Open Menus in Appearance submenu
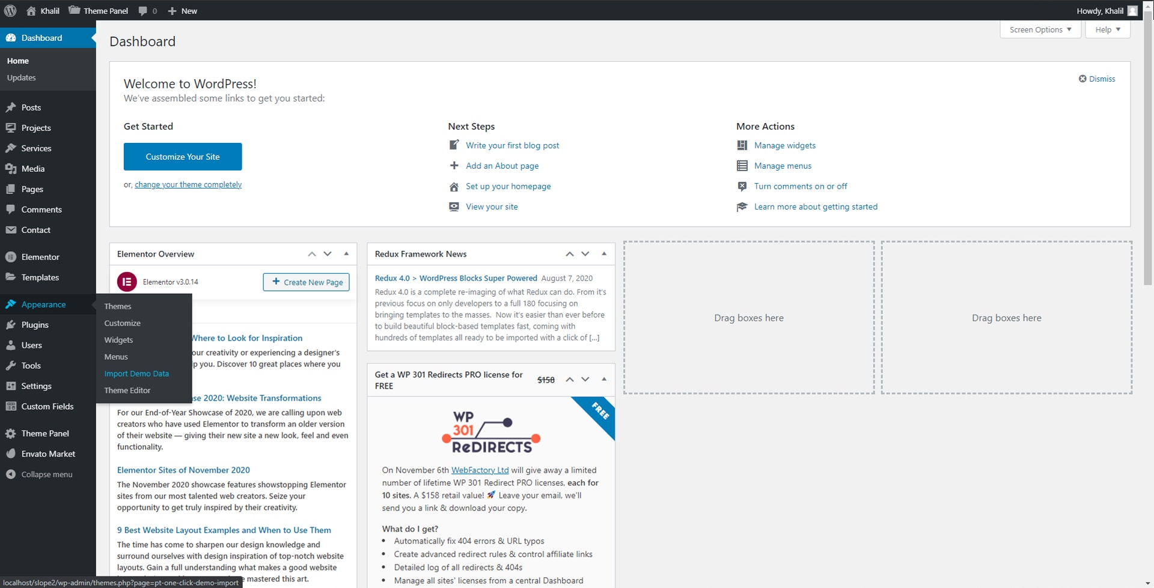The width and height of the screenshot is (1154, 588). (x=116, y=357)
